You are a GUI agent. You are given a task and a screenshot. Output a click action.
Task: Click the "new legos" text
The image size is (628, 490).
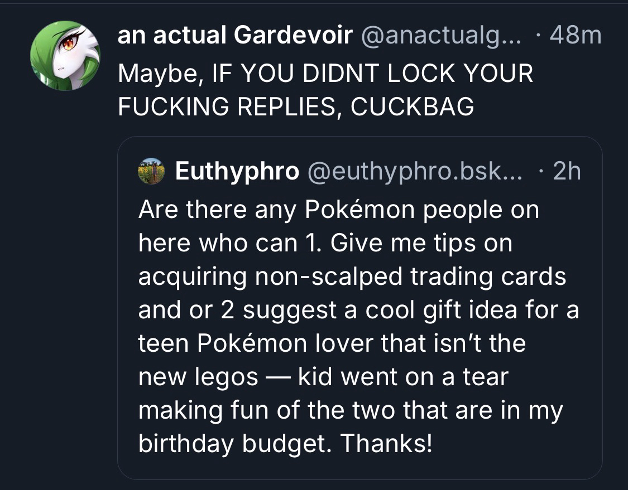(x=198, y=377)
